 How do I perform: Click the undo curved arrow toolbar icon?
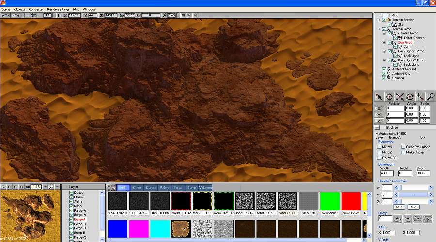[x=6, y=15]
